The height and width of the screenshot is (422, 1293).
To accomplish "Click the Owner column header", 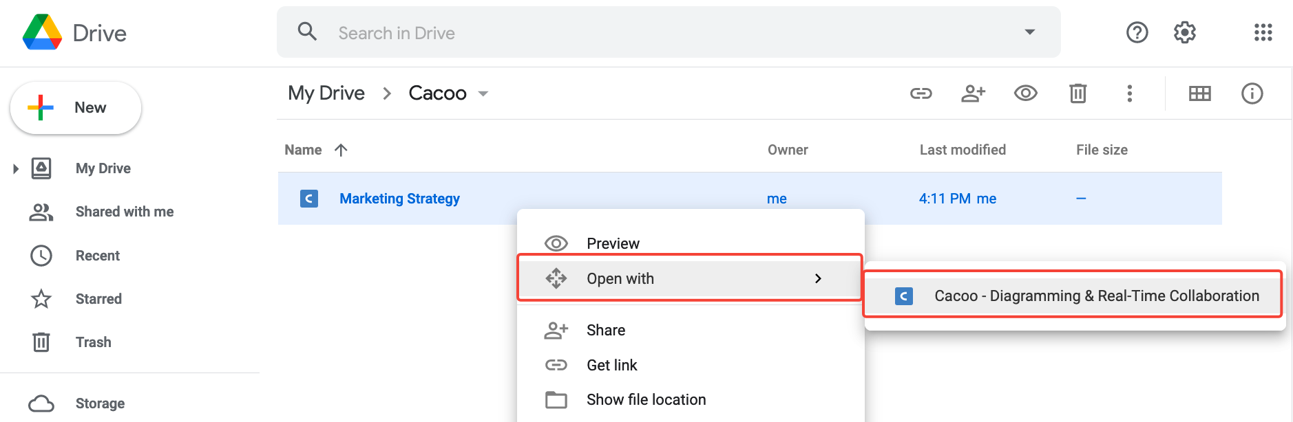I will pos(788,150).
